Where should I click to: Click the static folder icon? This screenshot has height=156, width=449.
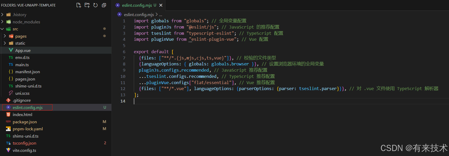pyautogui.click(x=11, y=43)
